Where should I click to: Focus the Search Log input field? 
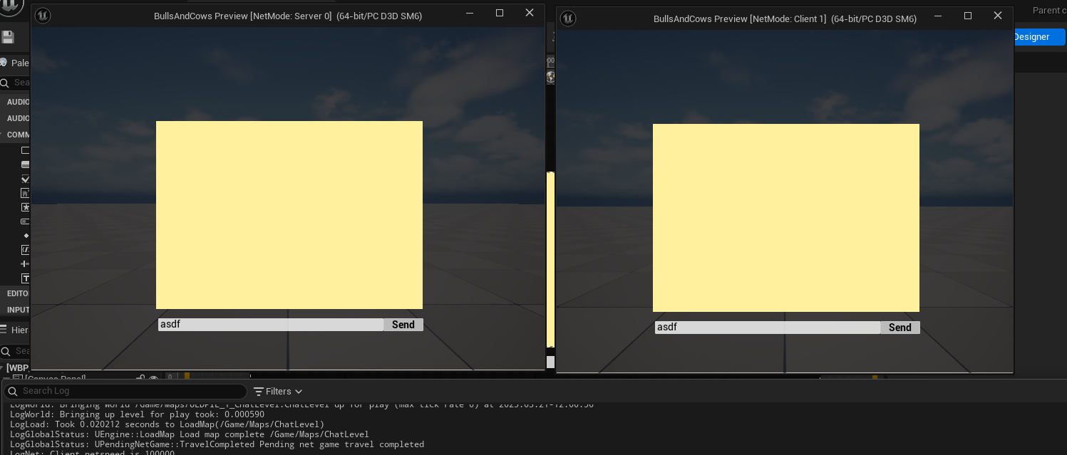(x=125, y=391)
